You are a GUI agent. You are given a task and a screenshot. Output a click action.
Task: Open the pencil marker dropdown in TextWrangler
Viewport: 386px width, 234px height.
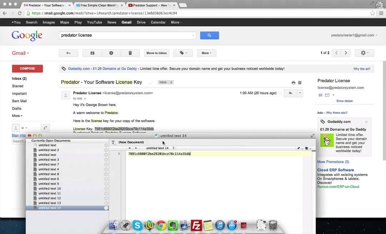300,148
